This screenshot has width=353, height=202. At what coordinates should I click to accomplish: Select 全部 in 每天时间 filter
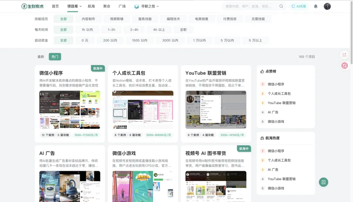tap(63, 29)
